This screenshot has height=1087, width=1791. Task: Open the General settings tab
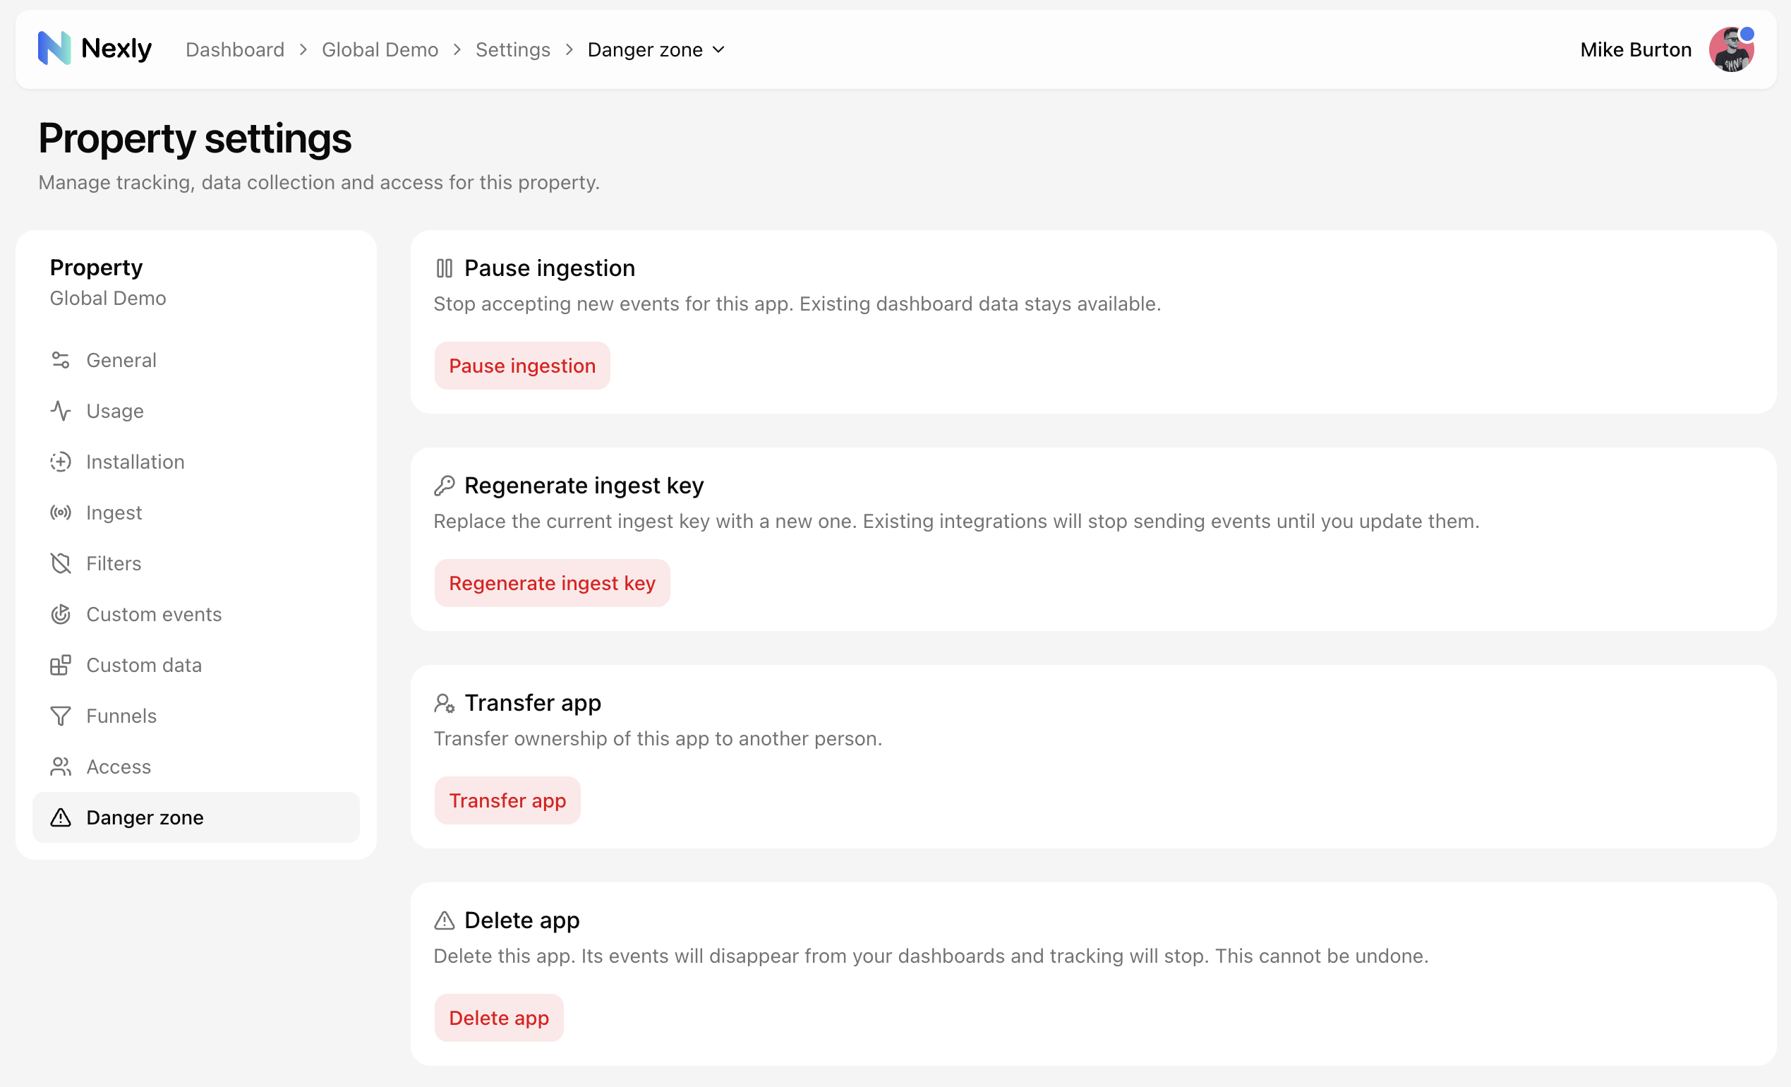(x=196, y=360)
